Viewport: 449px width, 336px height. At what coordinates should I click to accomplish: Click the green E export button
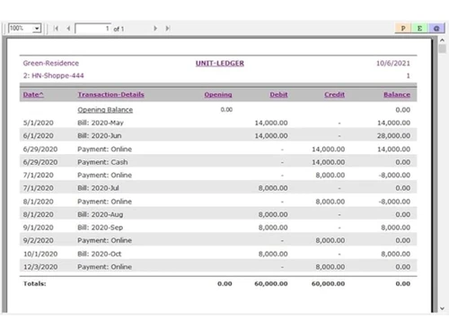point(419,28)
